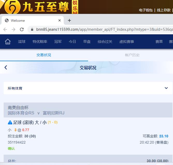Click the 投注金额: 30 (30) text

coord(22,136)
